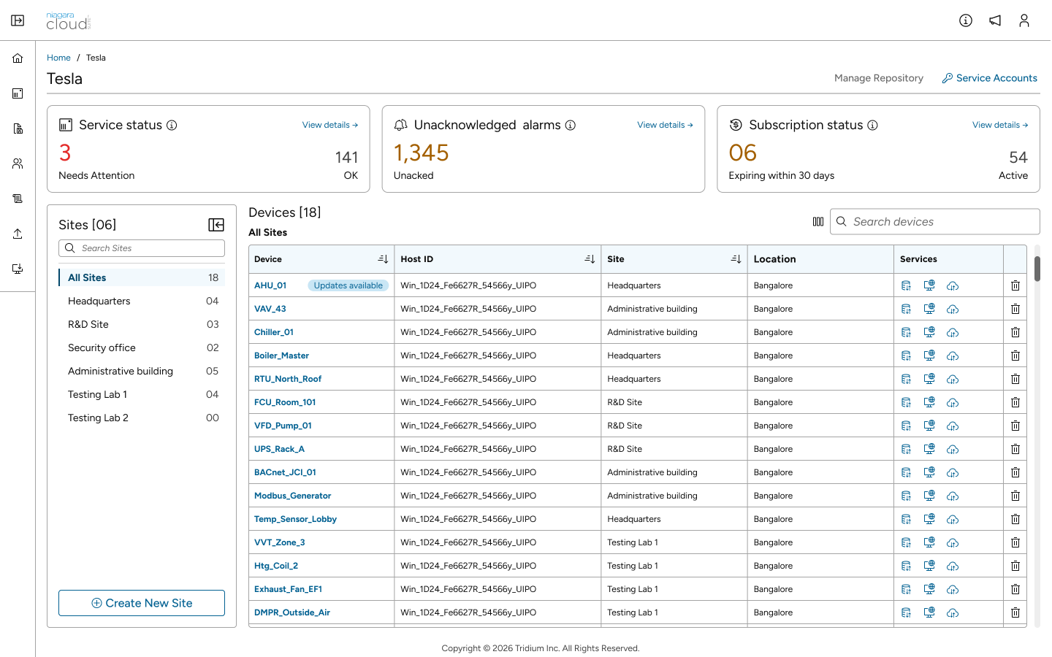Sort table by Host ID column

coord(590,259)
